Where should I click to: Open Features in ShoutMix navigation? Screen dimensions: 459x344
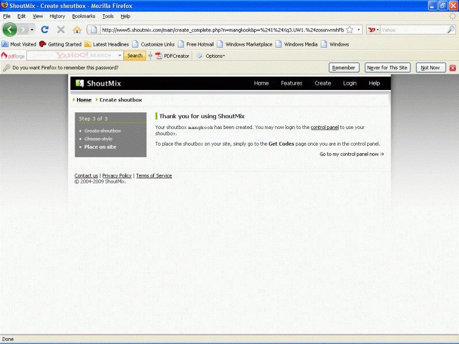(x=291, y=83)
